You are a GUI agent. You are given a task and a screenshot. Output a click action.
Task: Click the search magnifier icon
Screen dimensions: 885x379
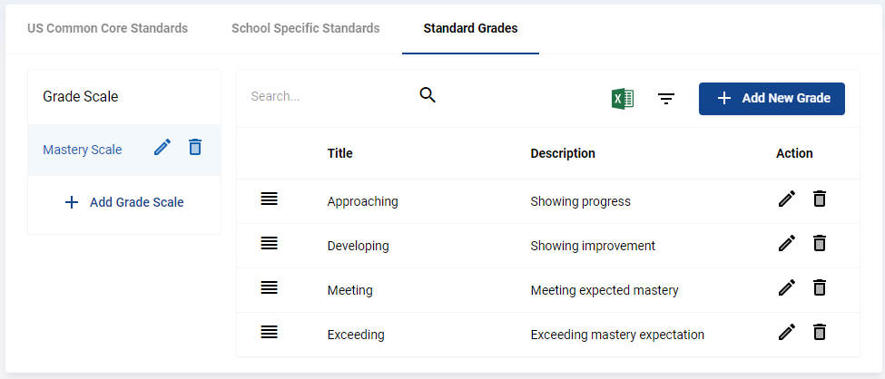[x=428, y=95]
